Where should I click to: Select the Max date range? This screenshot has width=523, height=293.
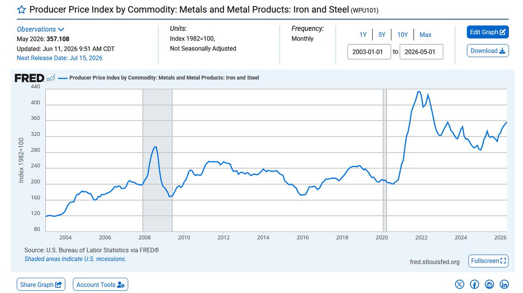pyautogui.click(x=425, y=35)
